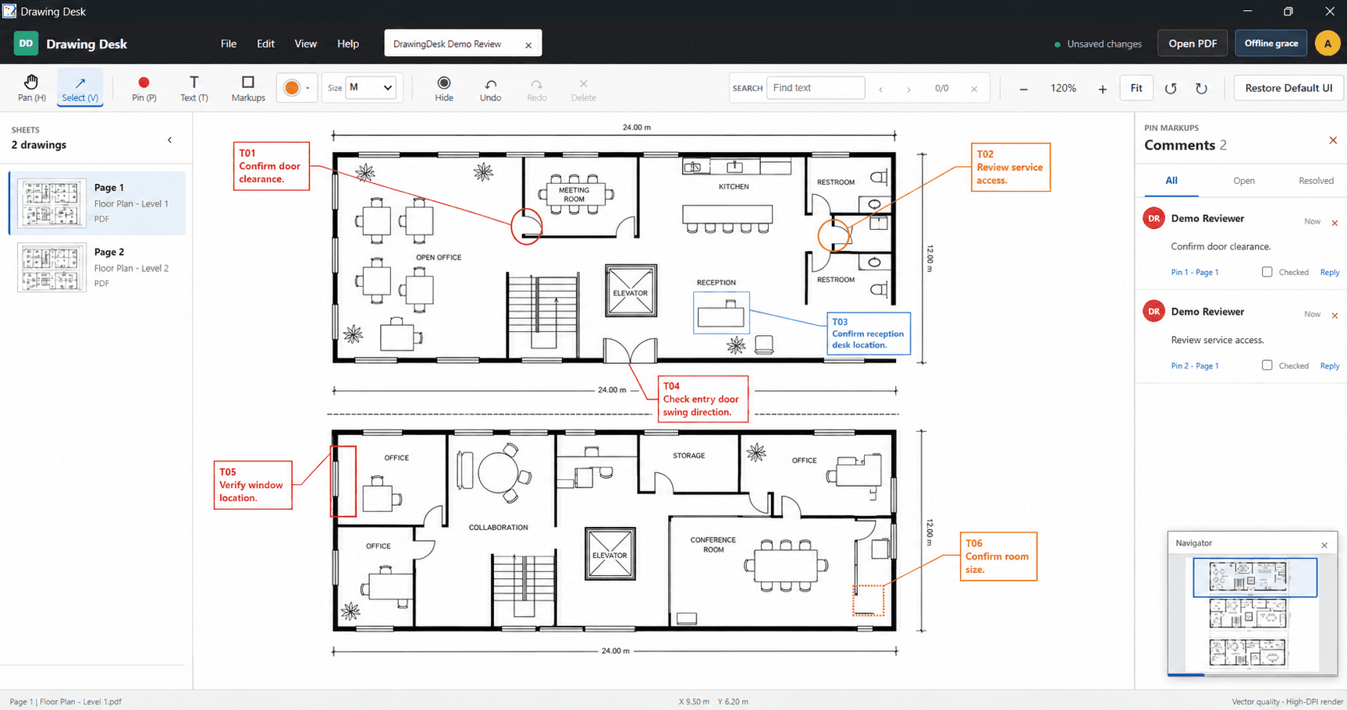Click the Drawing Desk DD logo
Image resolution: width=1347 pixels, height=710 pixels.
(x=26, y=44)
